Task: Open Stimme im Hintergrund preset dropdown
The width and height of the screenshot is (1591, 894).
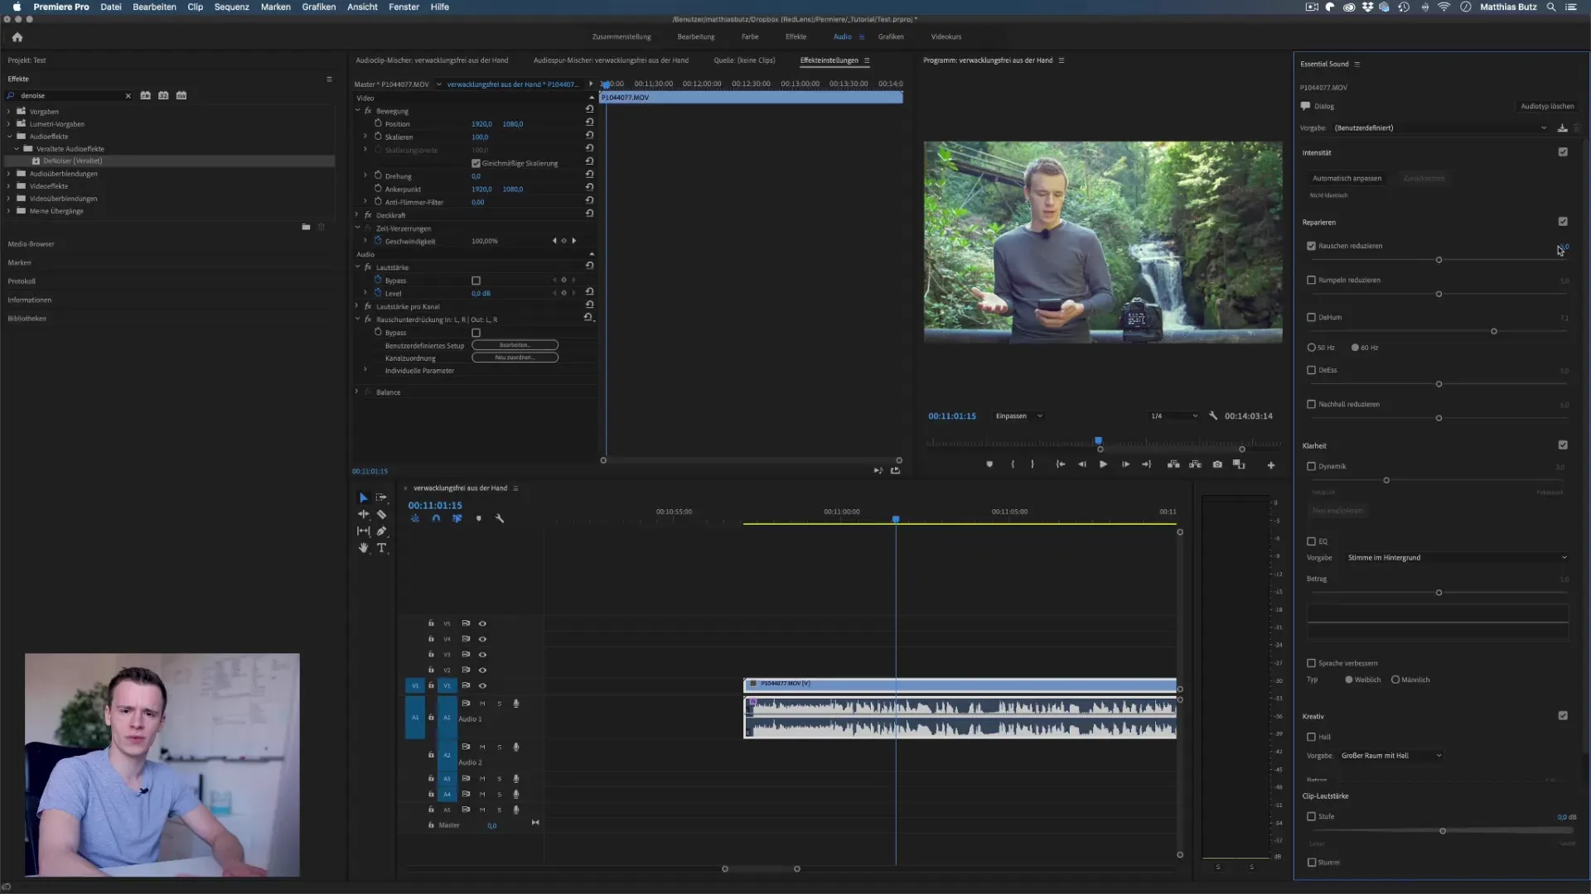Action: (x=1457, y=557)
